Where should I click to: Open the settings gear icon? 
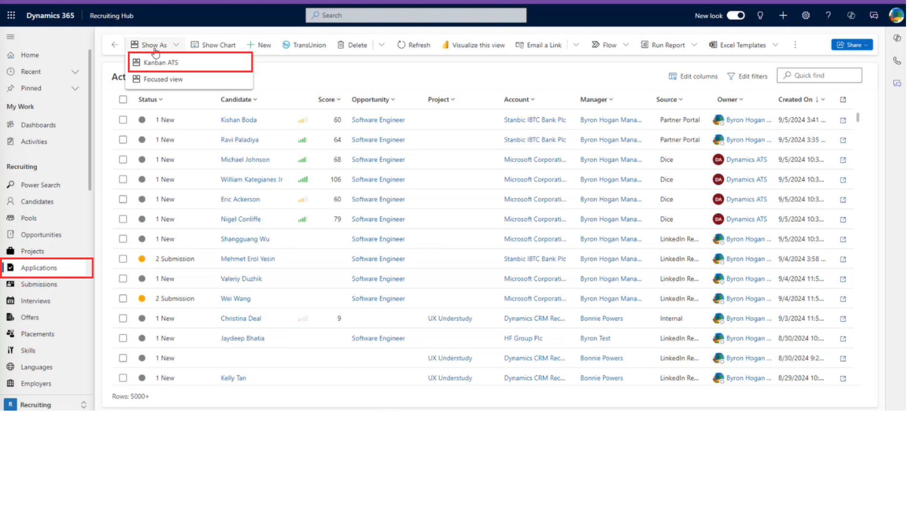click(806, 15)
